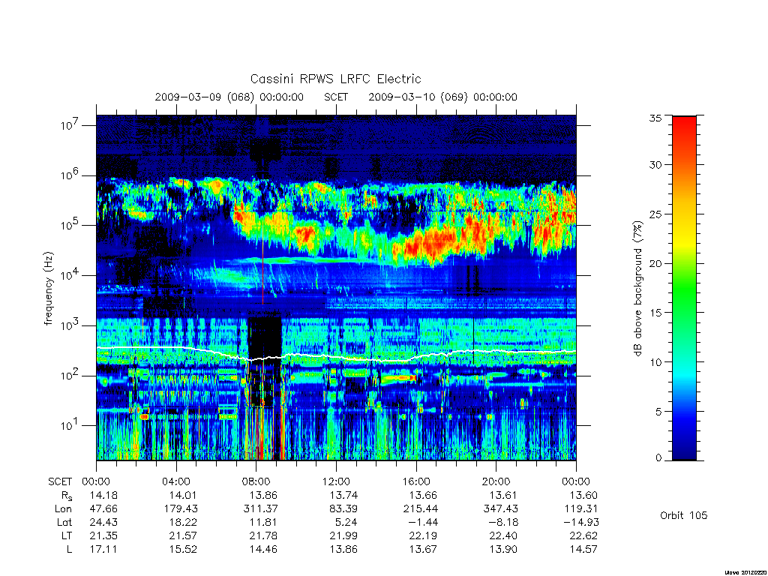Click the Rs value 13.74
Screen dimensions: 768x576
(x=343, y=495)
